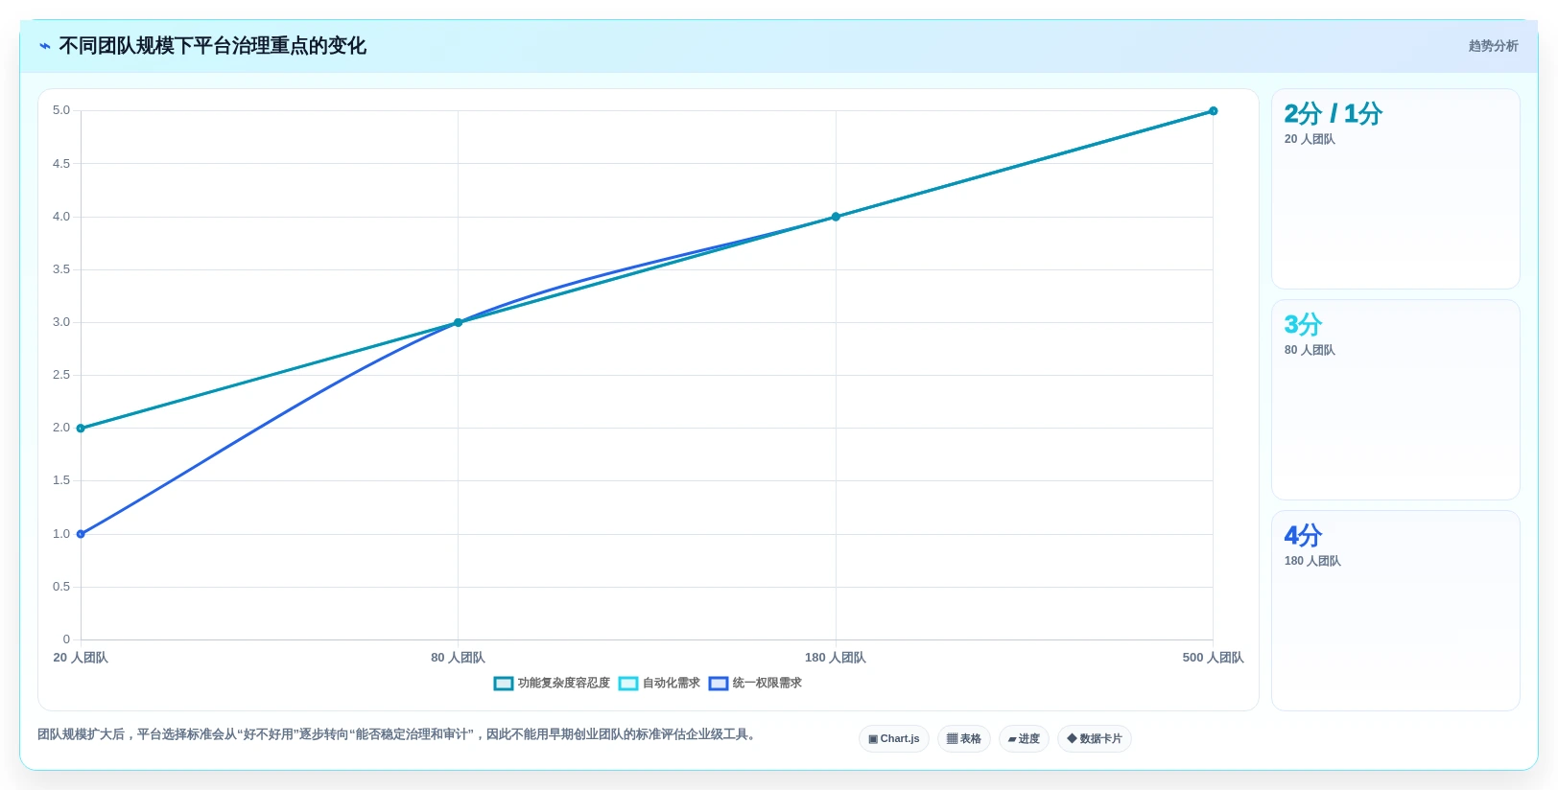
Task: Click the data point at 1.0 for 20 人团队
Action: point(81,534)
